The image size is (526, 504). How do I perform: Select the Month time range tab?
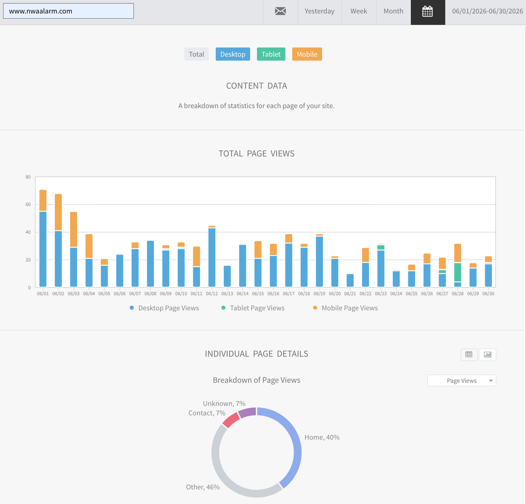(393, 11)
